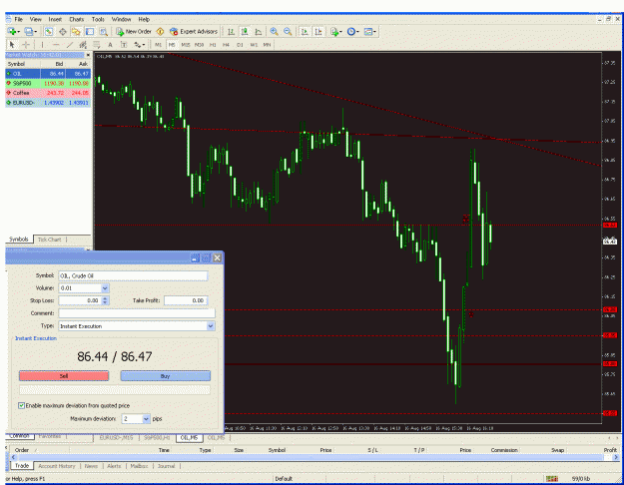Toggle the Navigator folder-star icon
Image resolution: width=624 pixels, height=485 pixels.
point(76,31)
